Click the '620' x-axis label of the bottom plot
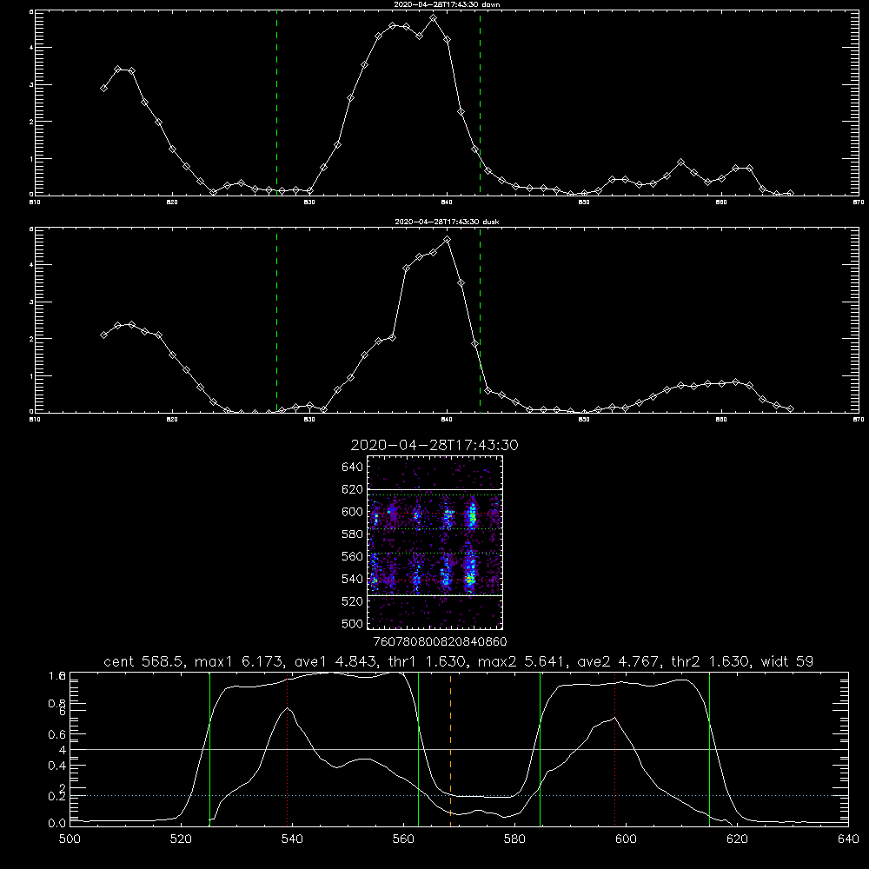Viewport: 869px width, 869px height. tap(737, 839)
